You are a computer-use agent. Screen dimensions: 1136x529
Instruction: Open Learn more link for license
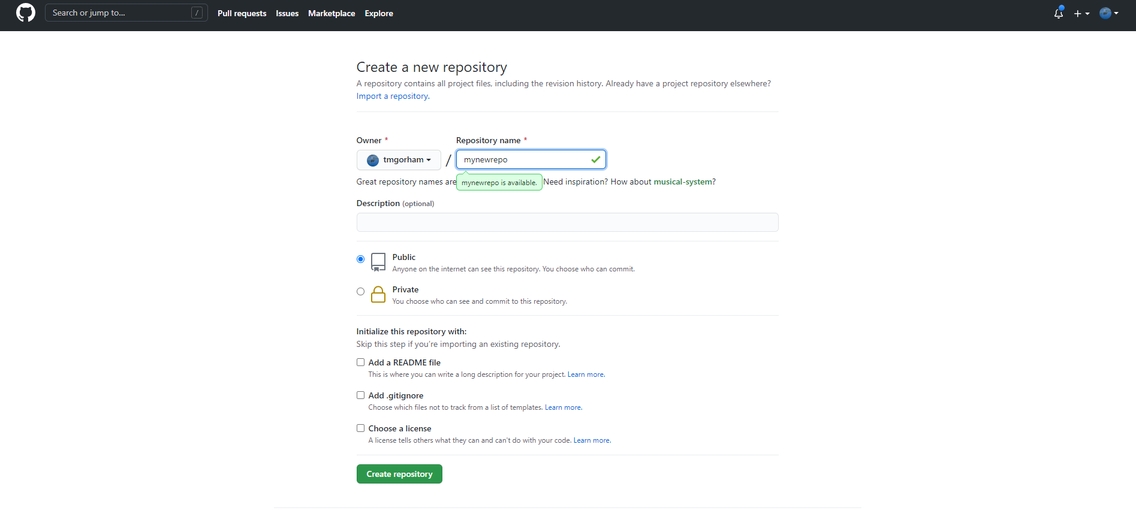pos(592,440)
